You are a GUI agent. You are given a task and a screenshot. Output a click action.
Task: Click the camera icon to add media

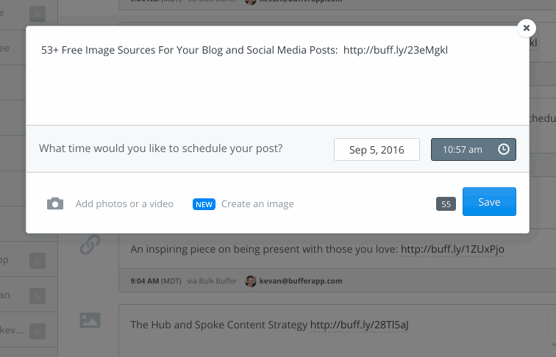click(55, 203)
